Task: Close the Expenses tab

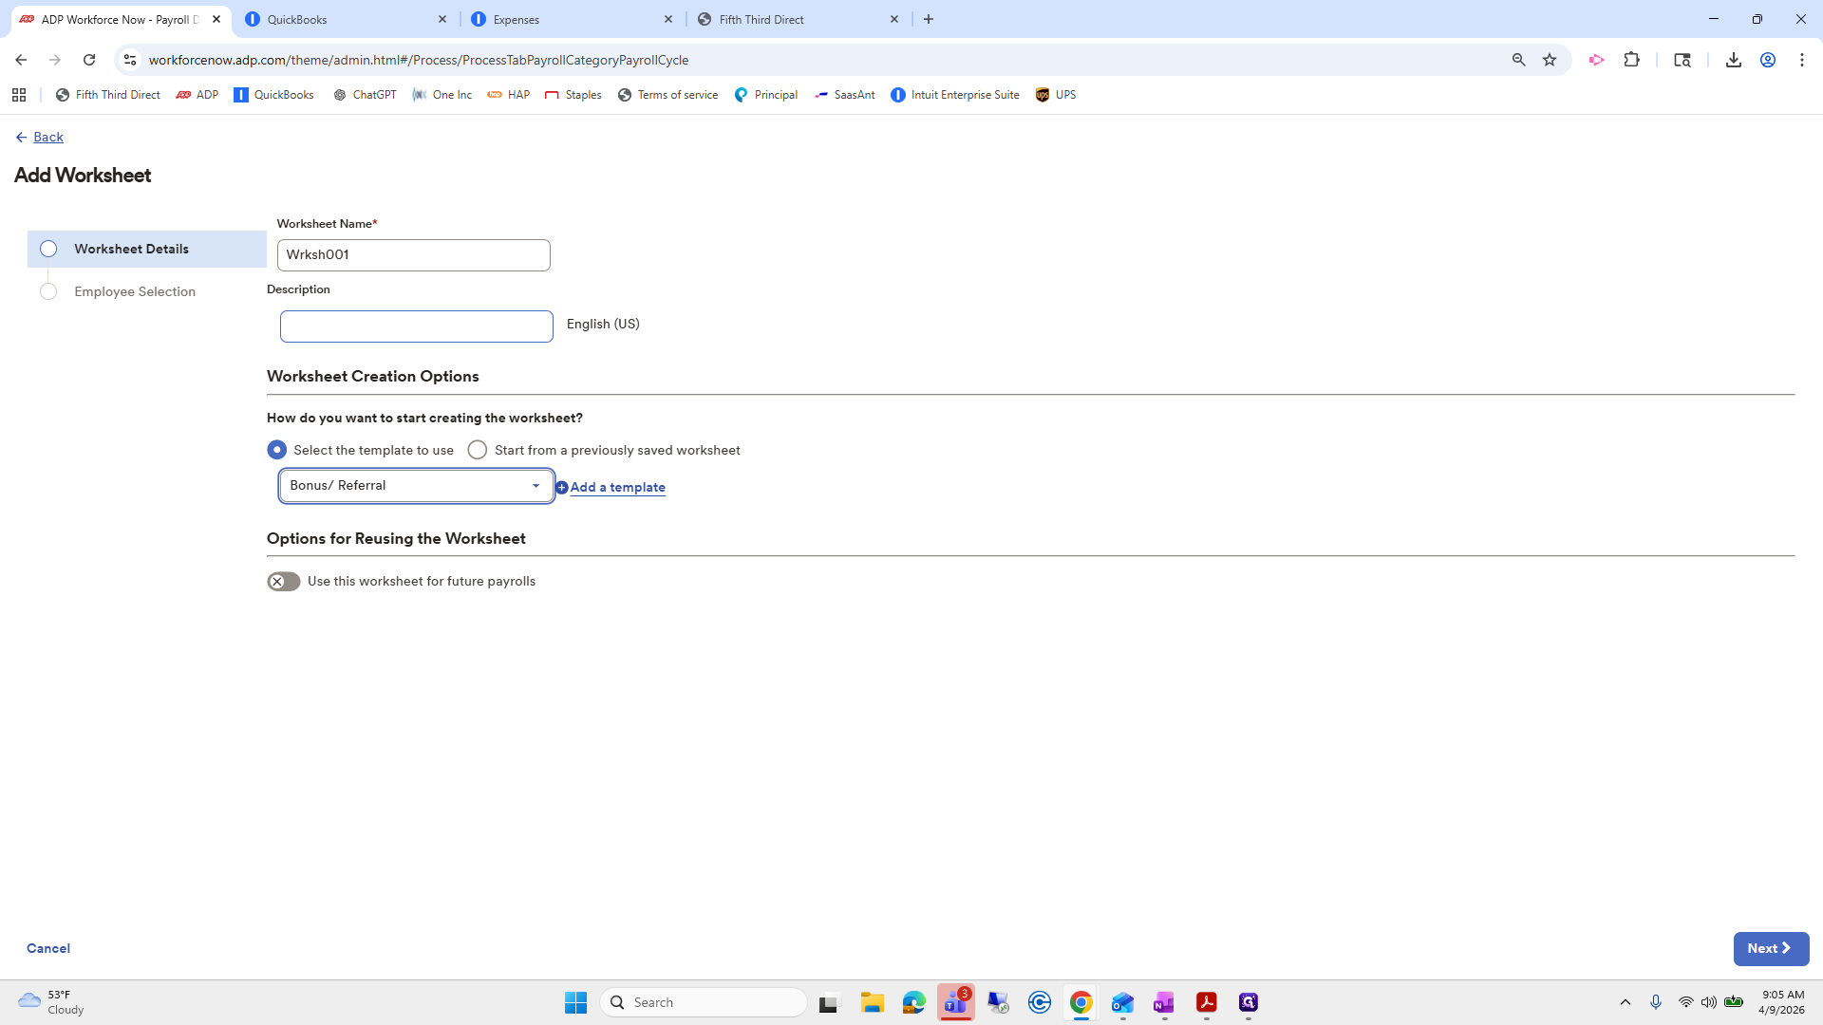Action: 668,19
